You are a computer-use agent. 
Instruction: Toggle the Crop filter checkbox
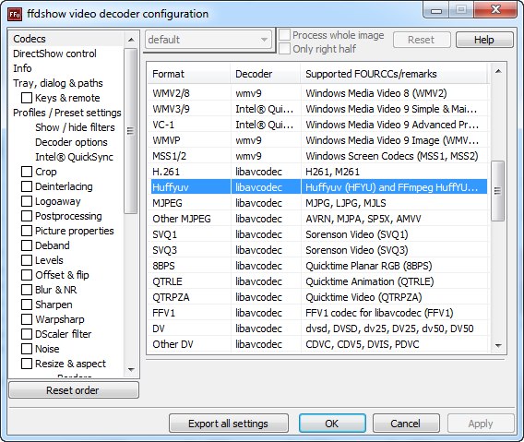[27, 172]
